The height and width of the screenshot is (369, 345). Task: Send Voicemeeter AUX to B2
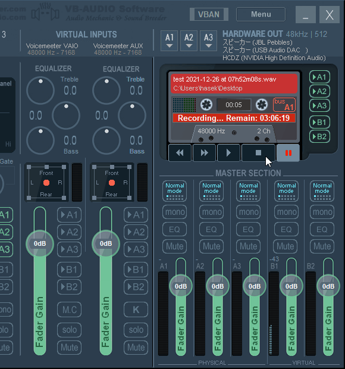pos(136,287)
